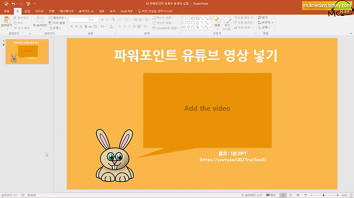Toggle Bold (가) formatting
This screenshot has width=354, height=198.
(71, 26)
